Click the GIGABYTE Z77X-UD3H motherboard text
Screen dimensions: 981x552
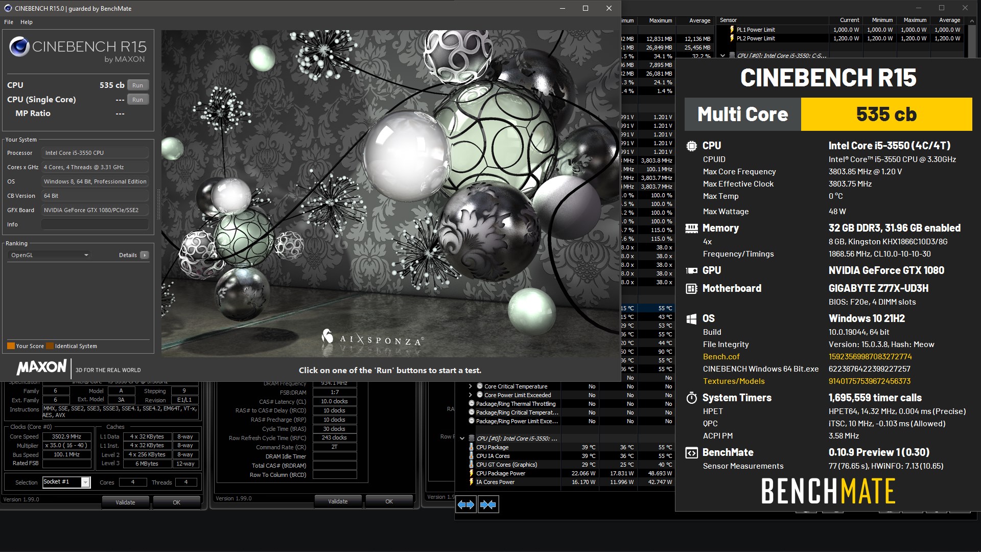pos(878,288)
